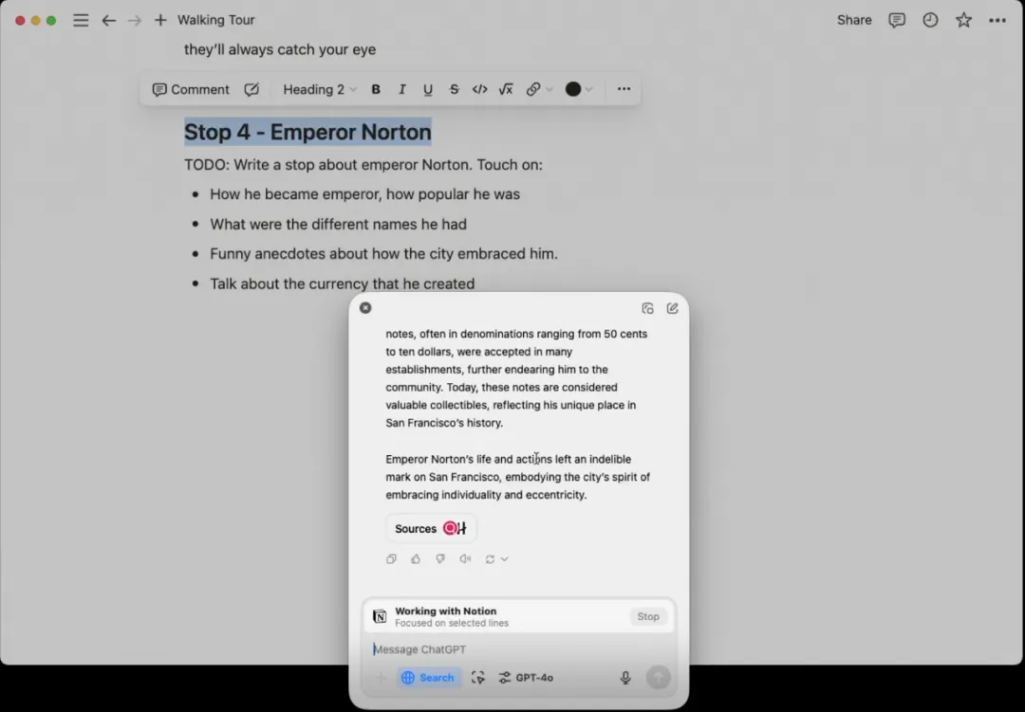
Task: Favorite the page with star icon
Action: (963, 20)
